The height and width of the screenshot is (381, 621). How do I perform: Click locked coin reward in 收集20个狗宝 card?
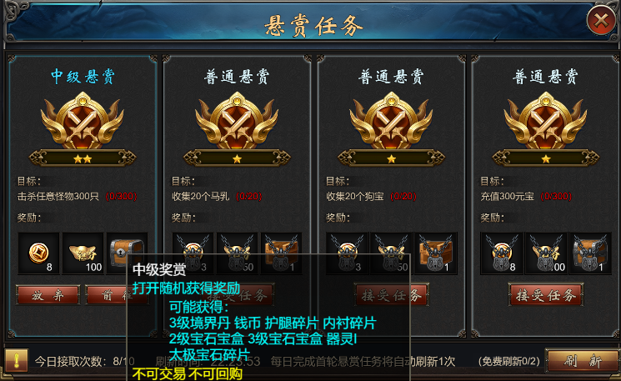pos(347,253)
